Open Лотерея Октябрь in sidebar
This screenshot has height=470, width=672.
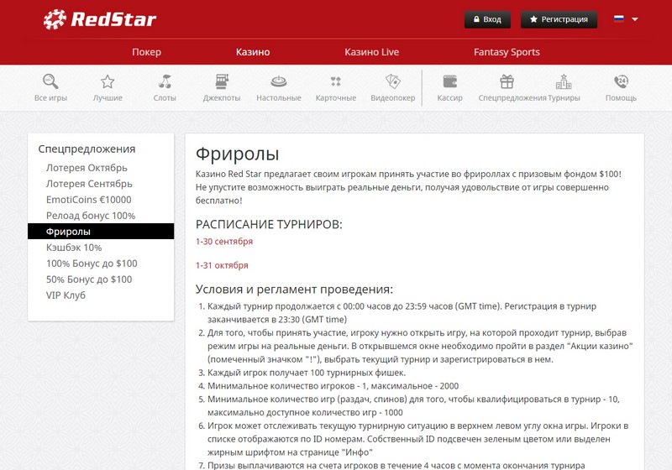click(87, 168)
